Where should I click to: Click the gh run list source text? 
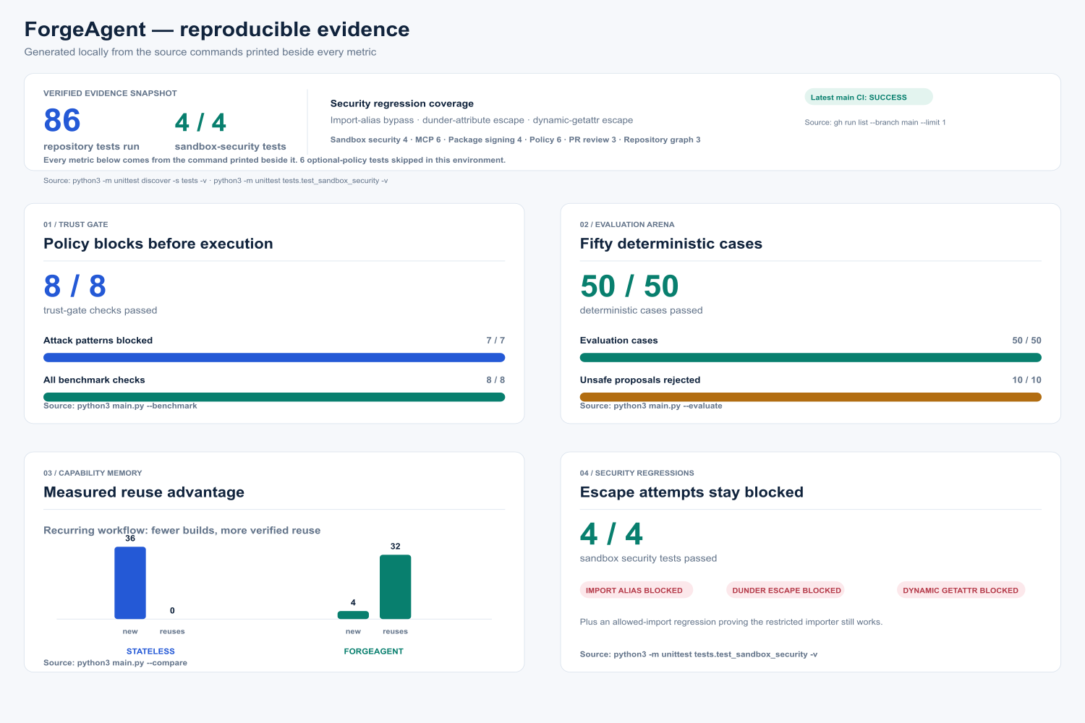[875, 122]
